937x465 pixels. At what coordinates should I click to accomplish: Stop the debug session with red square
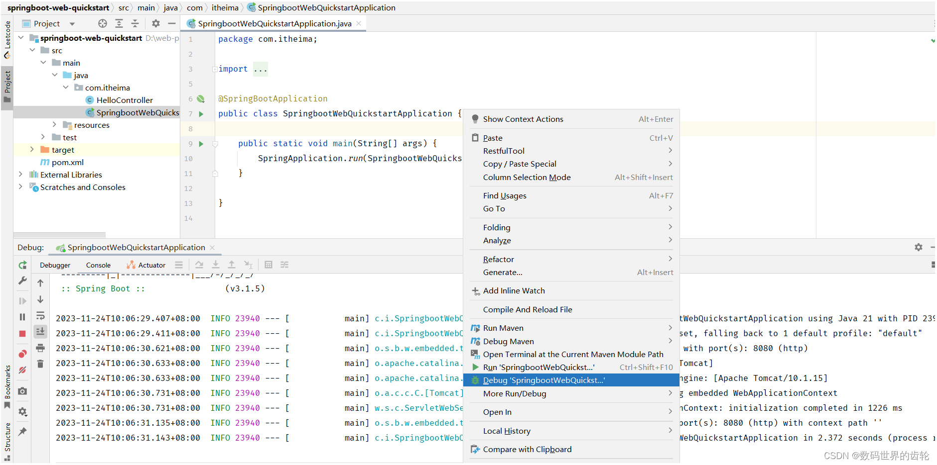click(22, 334)
